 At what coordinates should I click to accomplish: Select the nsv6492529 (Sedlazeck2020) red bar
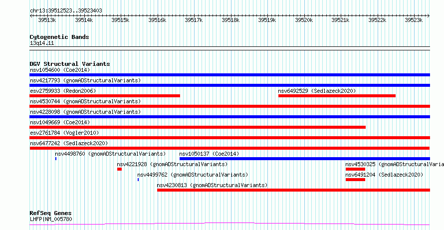337,96
